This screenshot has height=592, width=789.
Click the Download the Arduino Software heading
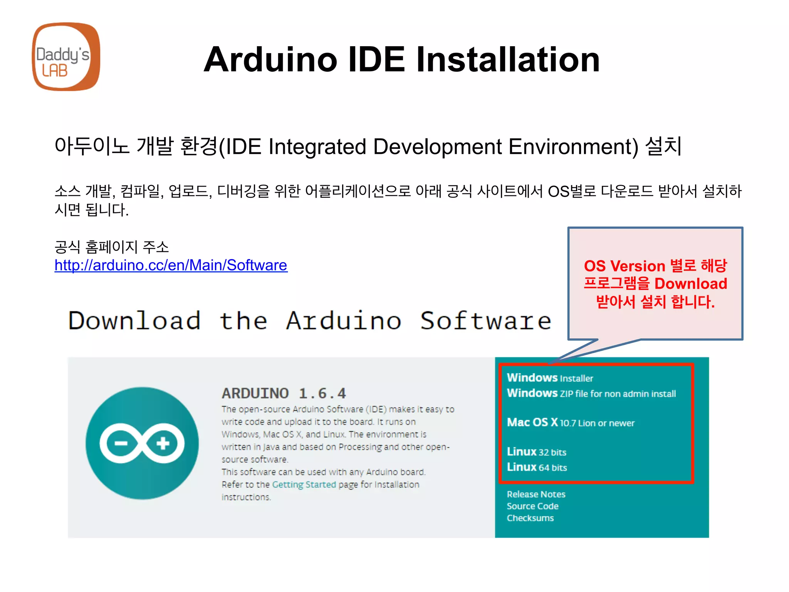click(310, 321)
